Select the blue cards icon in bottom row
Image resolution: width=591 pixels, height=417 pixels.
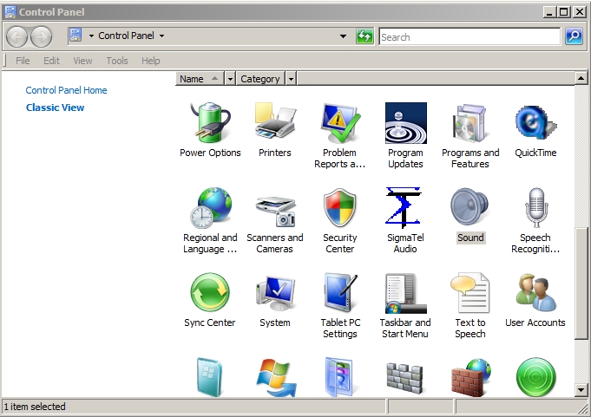(338, 377)
